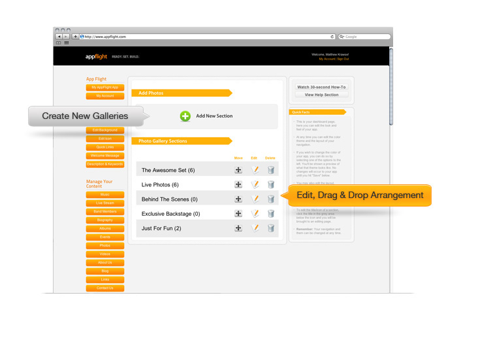Viewport: 478px width, 353px height.
Task: Open Band Members content section
Action: [x=105, y=211]
